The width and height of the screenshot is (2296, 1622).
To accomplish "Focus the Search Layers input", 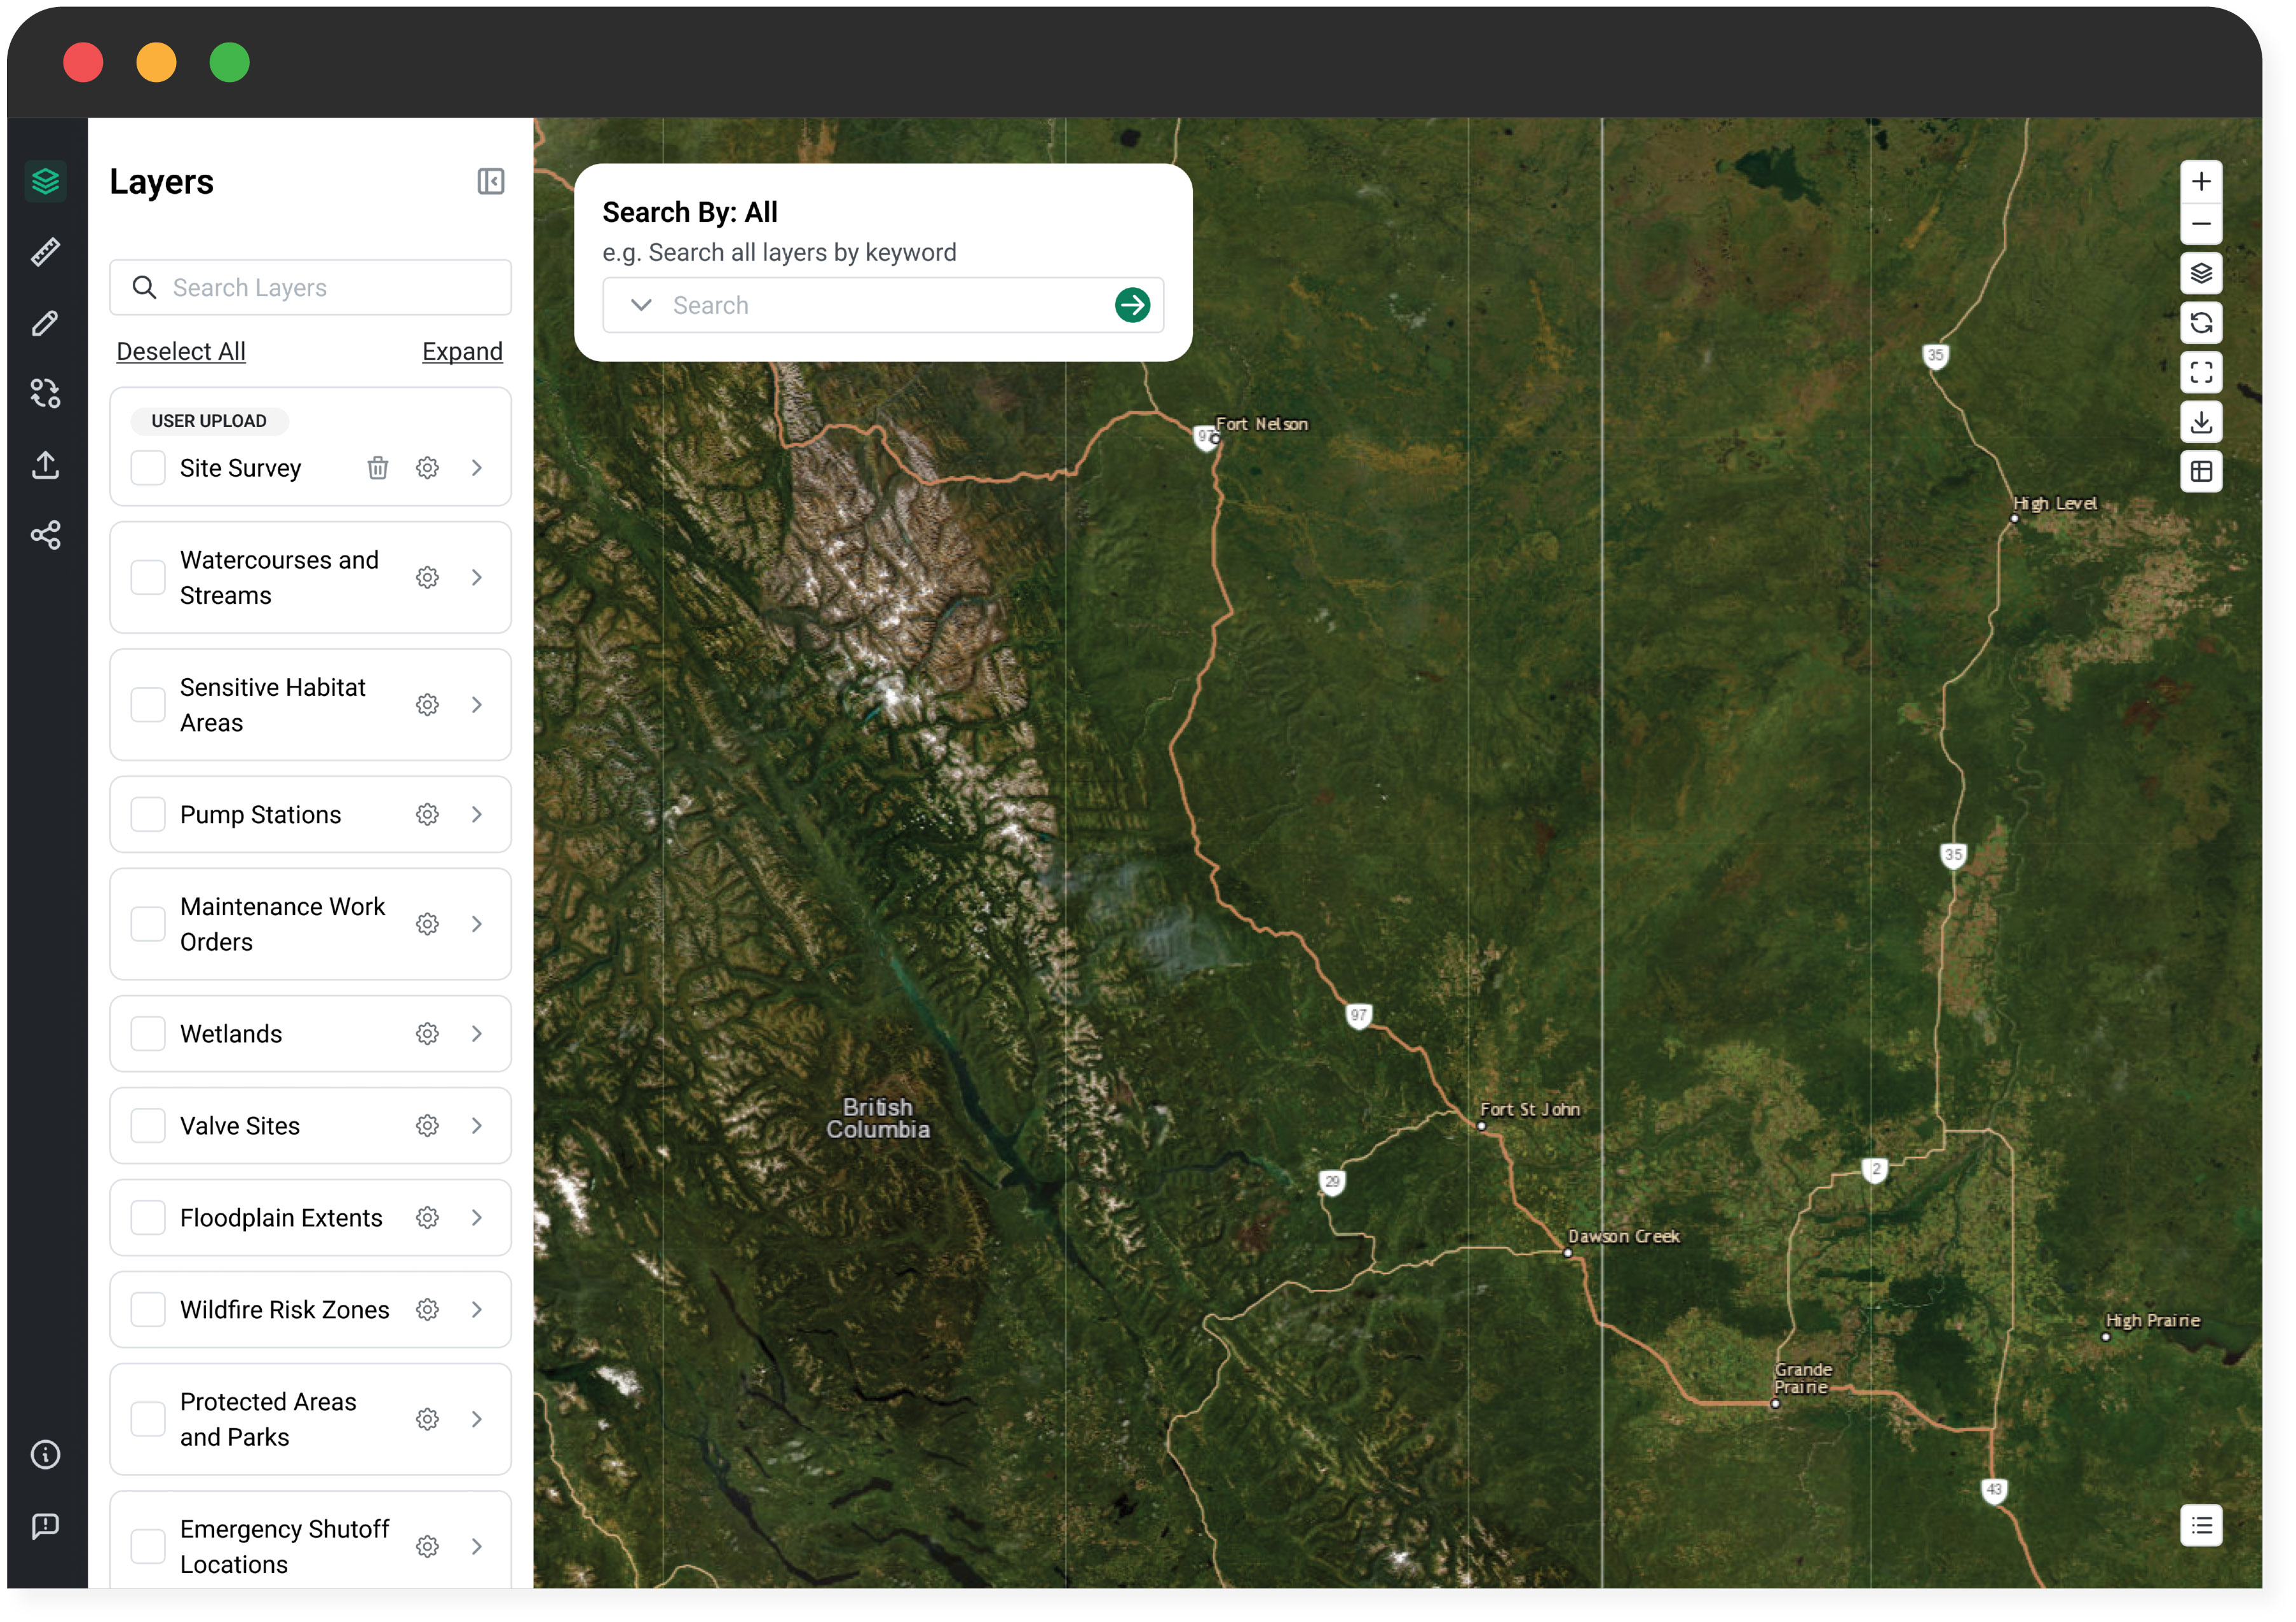I will 311,288.
